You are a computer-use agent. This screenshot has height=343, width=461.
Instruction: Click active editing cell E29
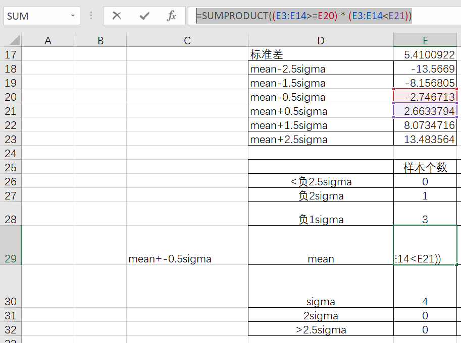pyautogui.click(x=425, y=245)
